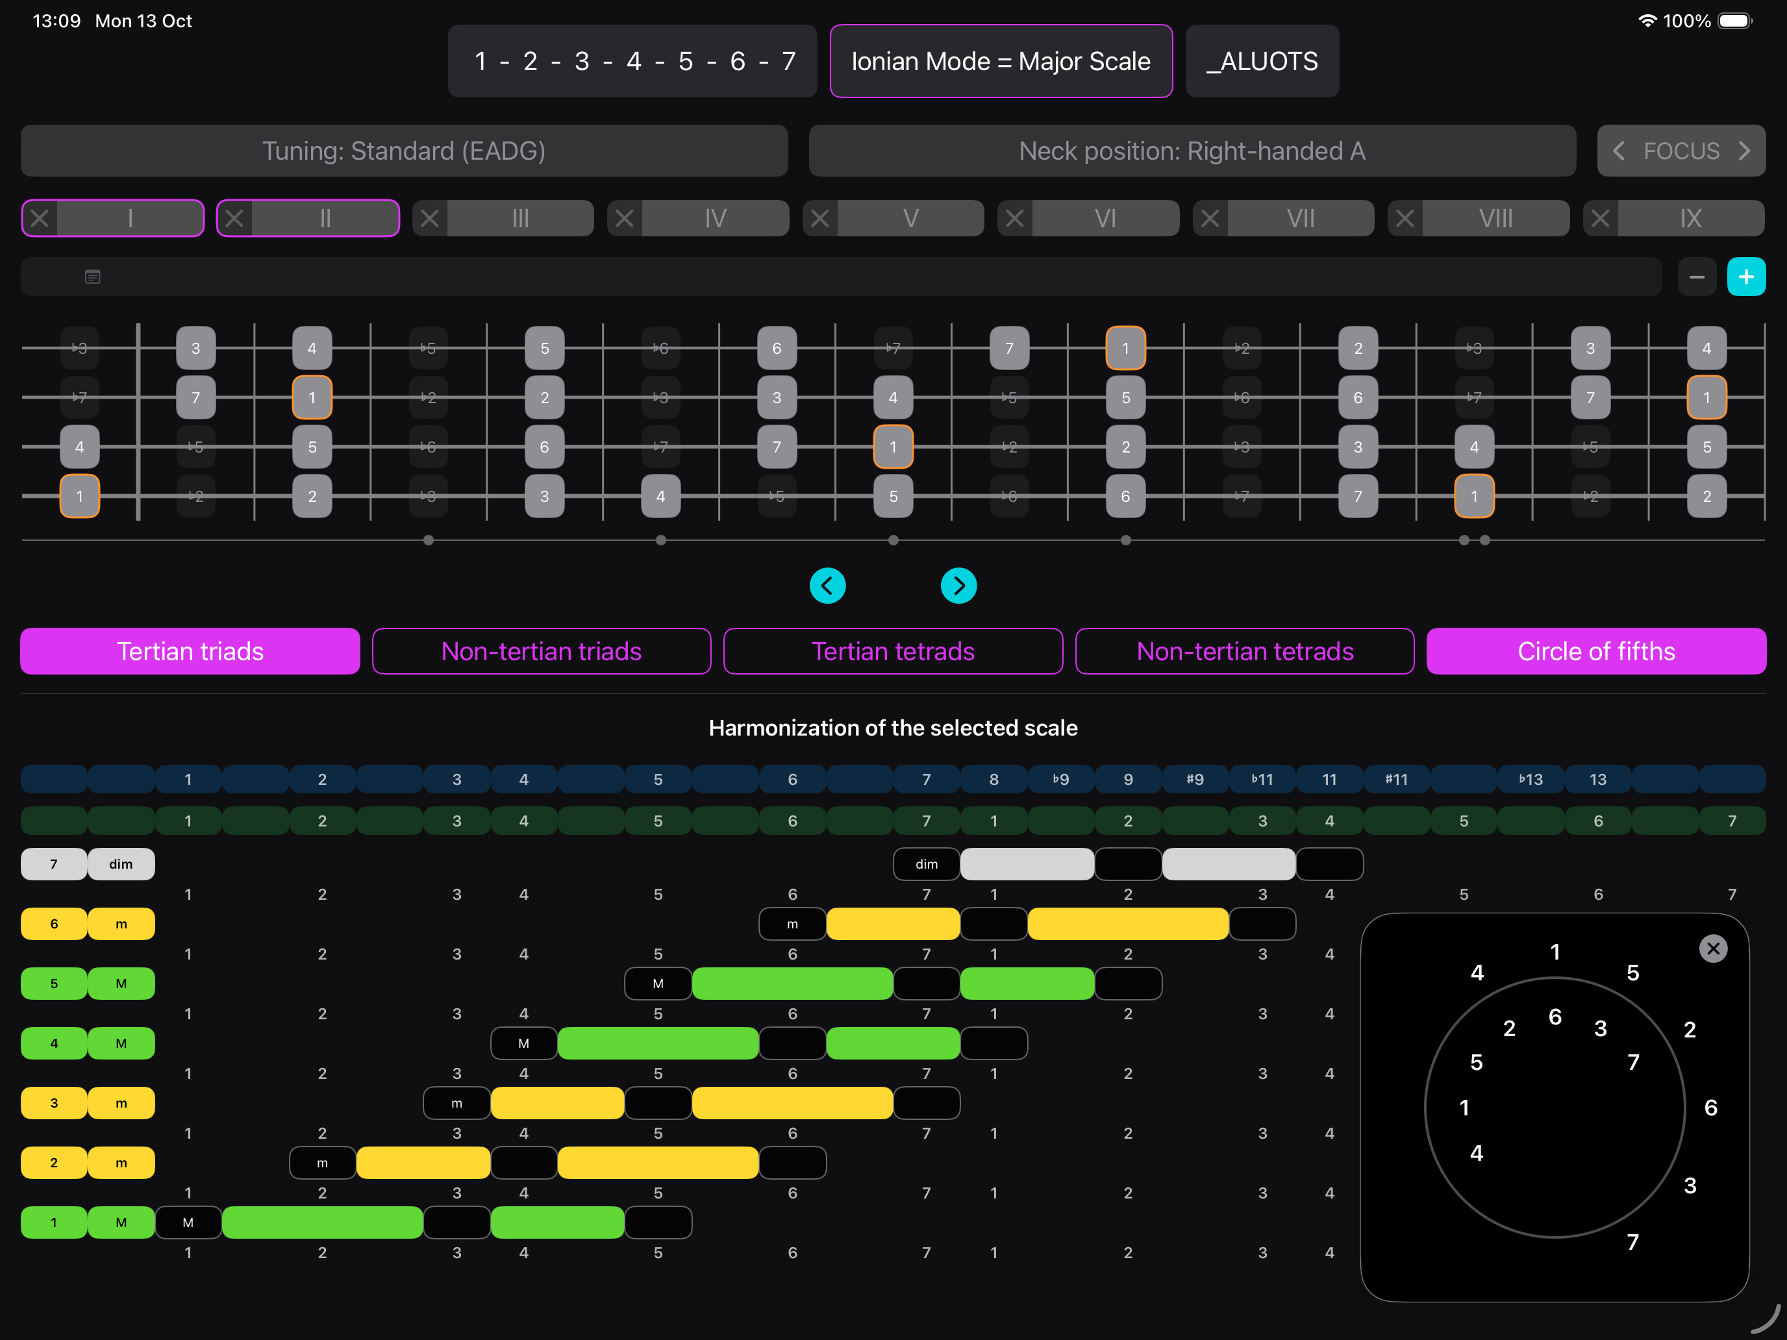
Task: Toggle position I button
Action: point(130,218)
